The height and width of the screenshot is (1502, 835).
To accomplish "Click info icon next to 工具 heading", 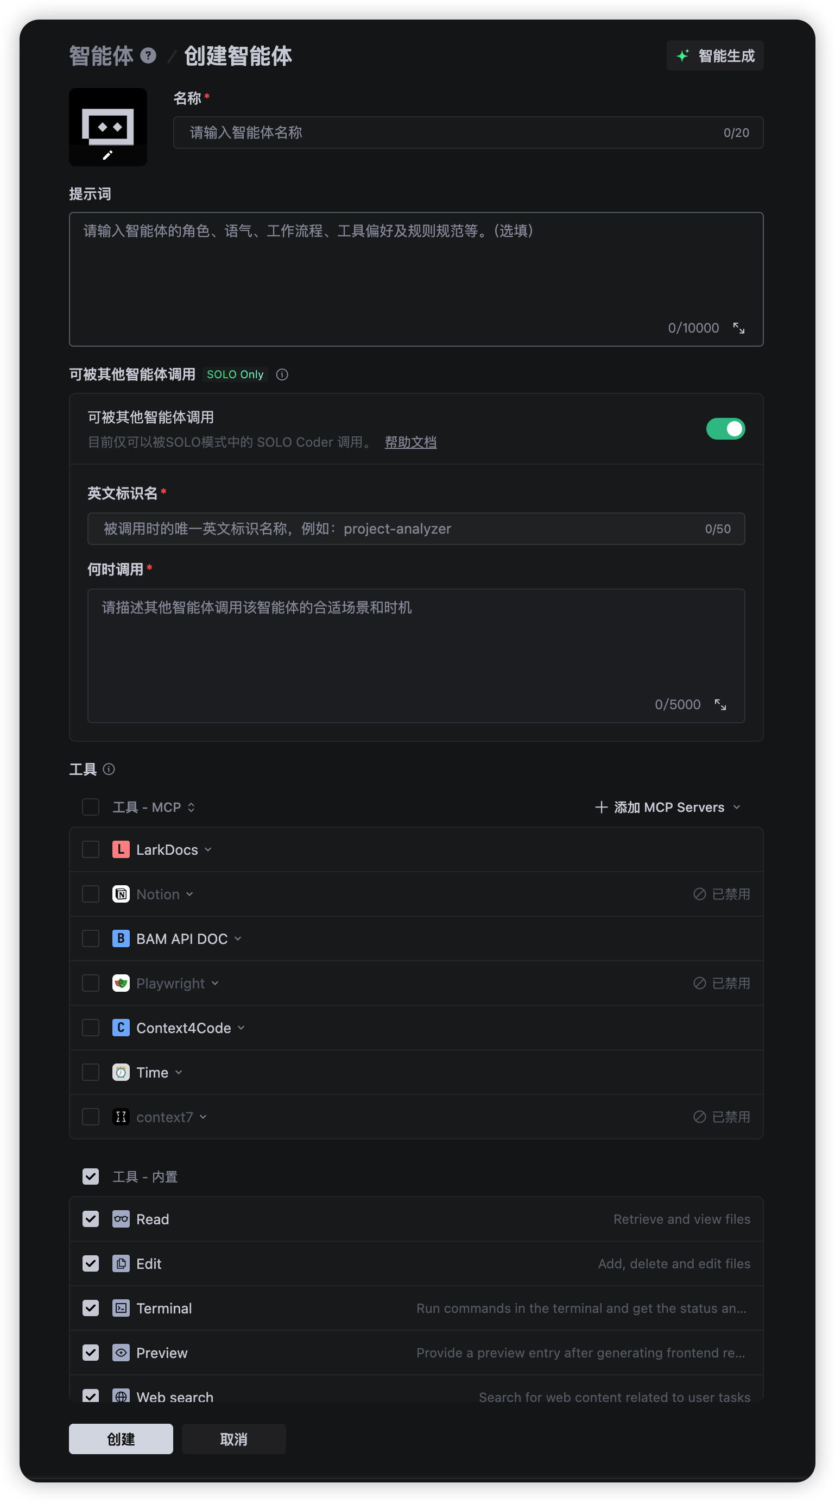I will (x=109, y=769).
